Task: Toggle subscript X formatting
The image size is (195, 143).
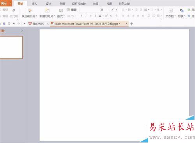Action: pyautogui.click(x=111, y=16)
